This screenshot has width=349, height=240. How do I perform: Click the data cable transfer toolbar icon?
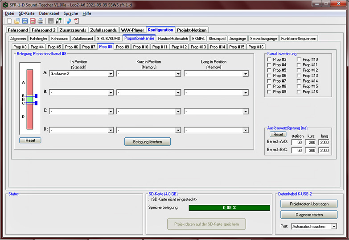[58, 21]
